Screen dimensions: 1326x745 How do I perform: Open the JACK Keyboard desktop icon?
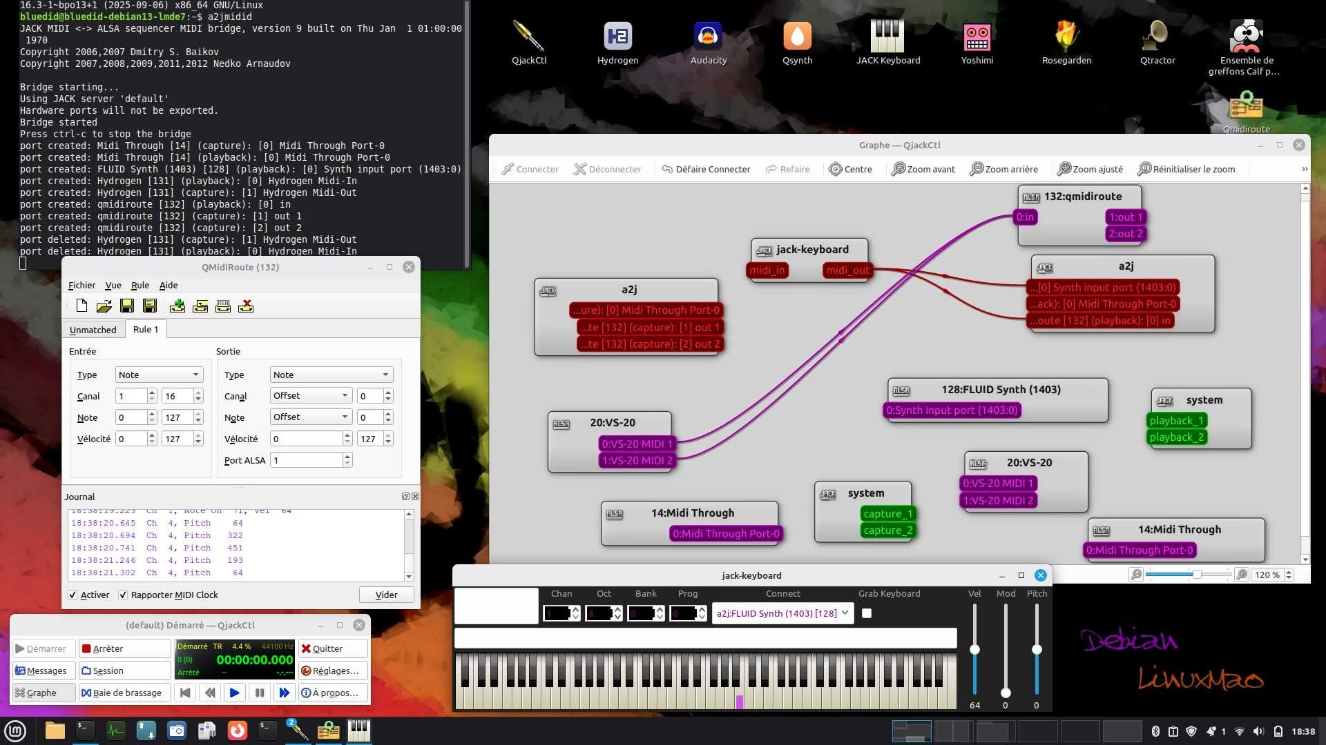pos(888,42)
